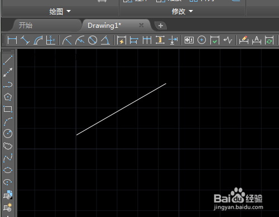This screenshot has width=279, height=217.
Task: Open the Tolerance tool
Action: (189, 40)
